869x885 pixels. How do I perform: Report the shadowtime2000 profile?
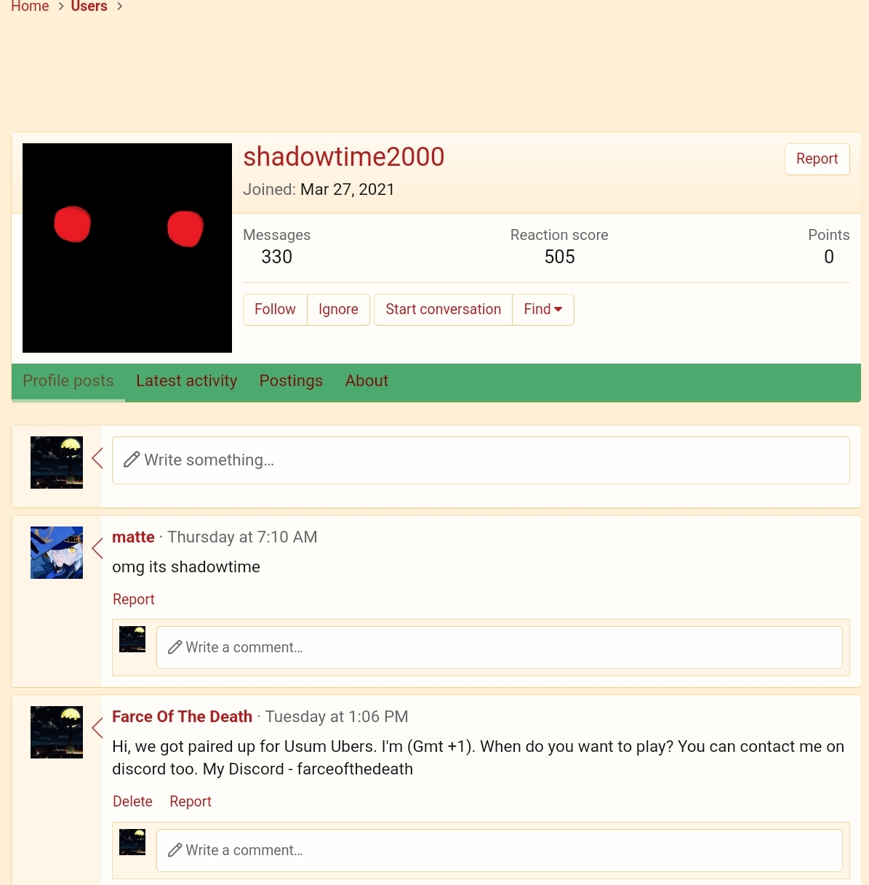coord(817,159)
